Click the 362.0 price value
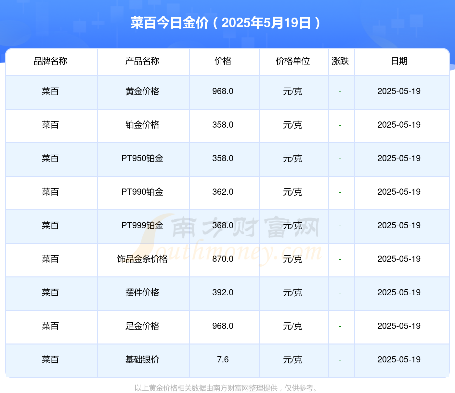The image size is (455, 393). 223,192
